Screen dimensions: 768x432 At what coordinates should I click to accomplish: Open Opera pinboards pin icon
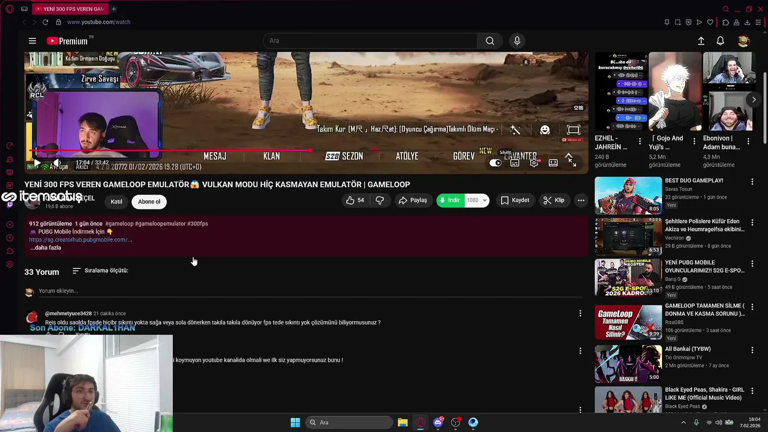pyautogui.click(x=667, y=22)
